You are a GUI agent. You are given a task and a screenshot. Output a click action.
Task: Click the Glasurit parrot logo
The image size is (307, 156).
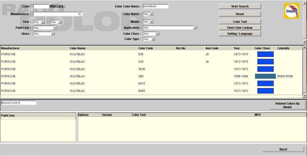pos(292,11)
